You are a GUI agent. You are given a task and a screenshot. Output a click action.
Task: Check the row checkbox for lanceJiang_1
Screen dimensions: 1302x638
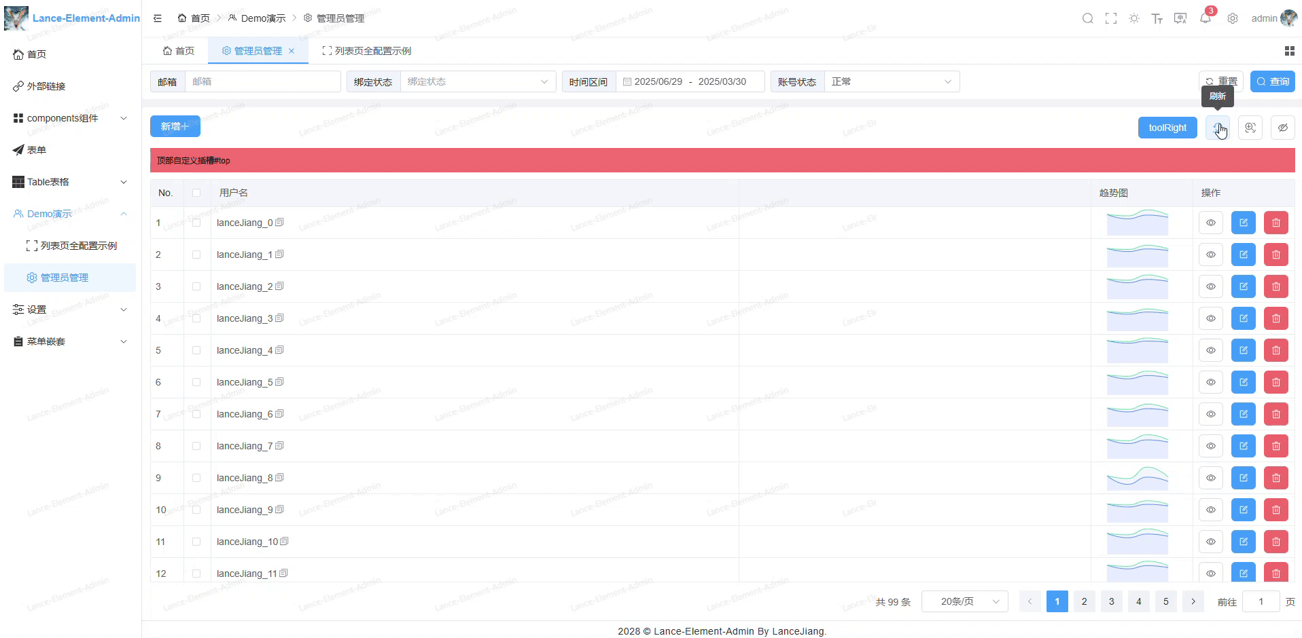tap(196, 255)
